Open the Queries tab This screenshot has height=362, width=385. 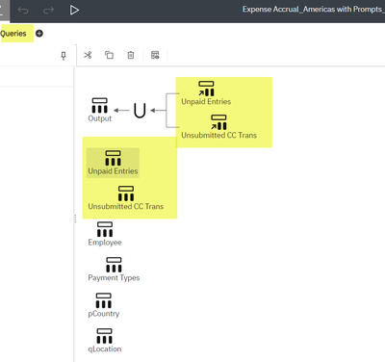(x=13, y=34)
